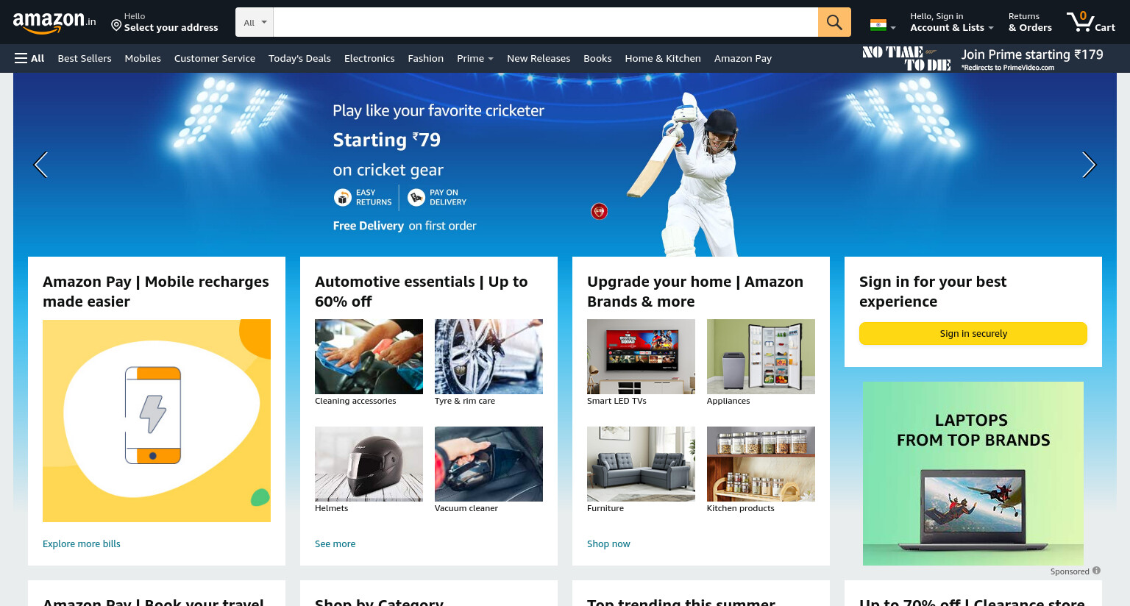Click Explore more bills link
The image size is (1130, 606).
click(x=82, y=544)
